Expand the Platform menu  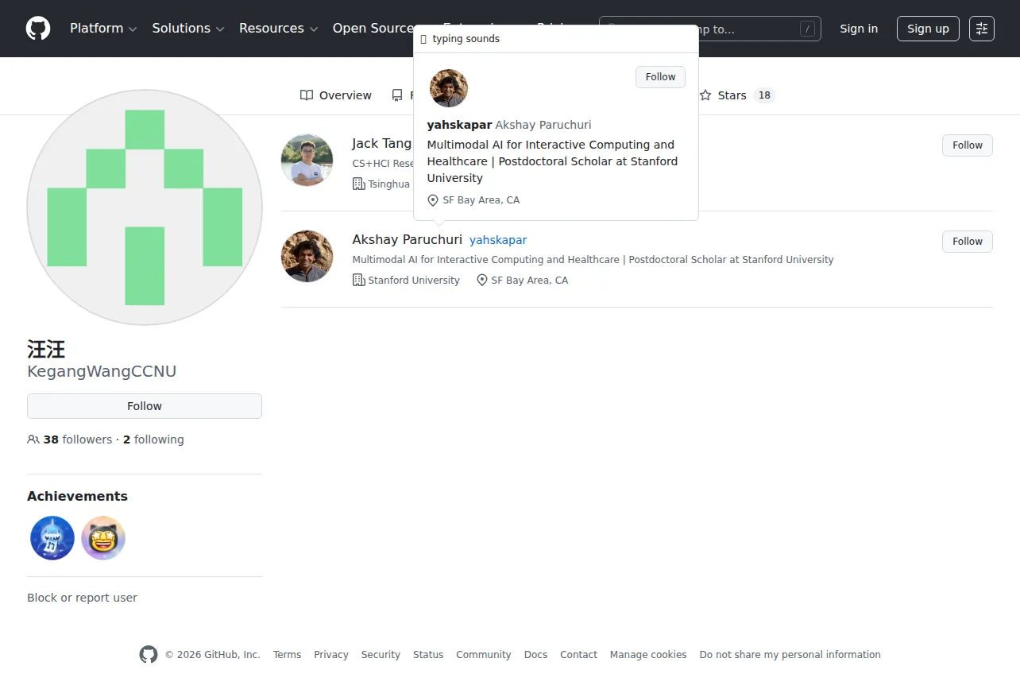[103, 29]
